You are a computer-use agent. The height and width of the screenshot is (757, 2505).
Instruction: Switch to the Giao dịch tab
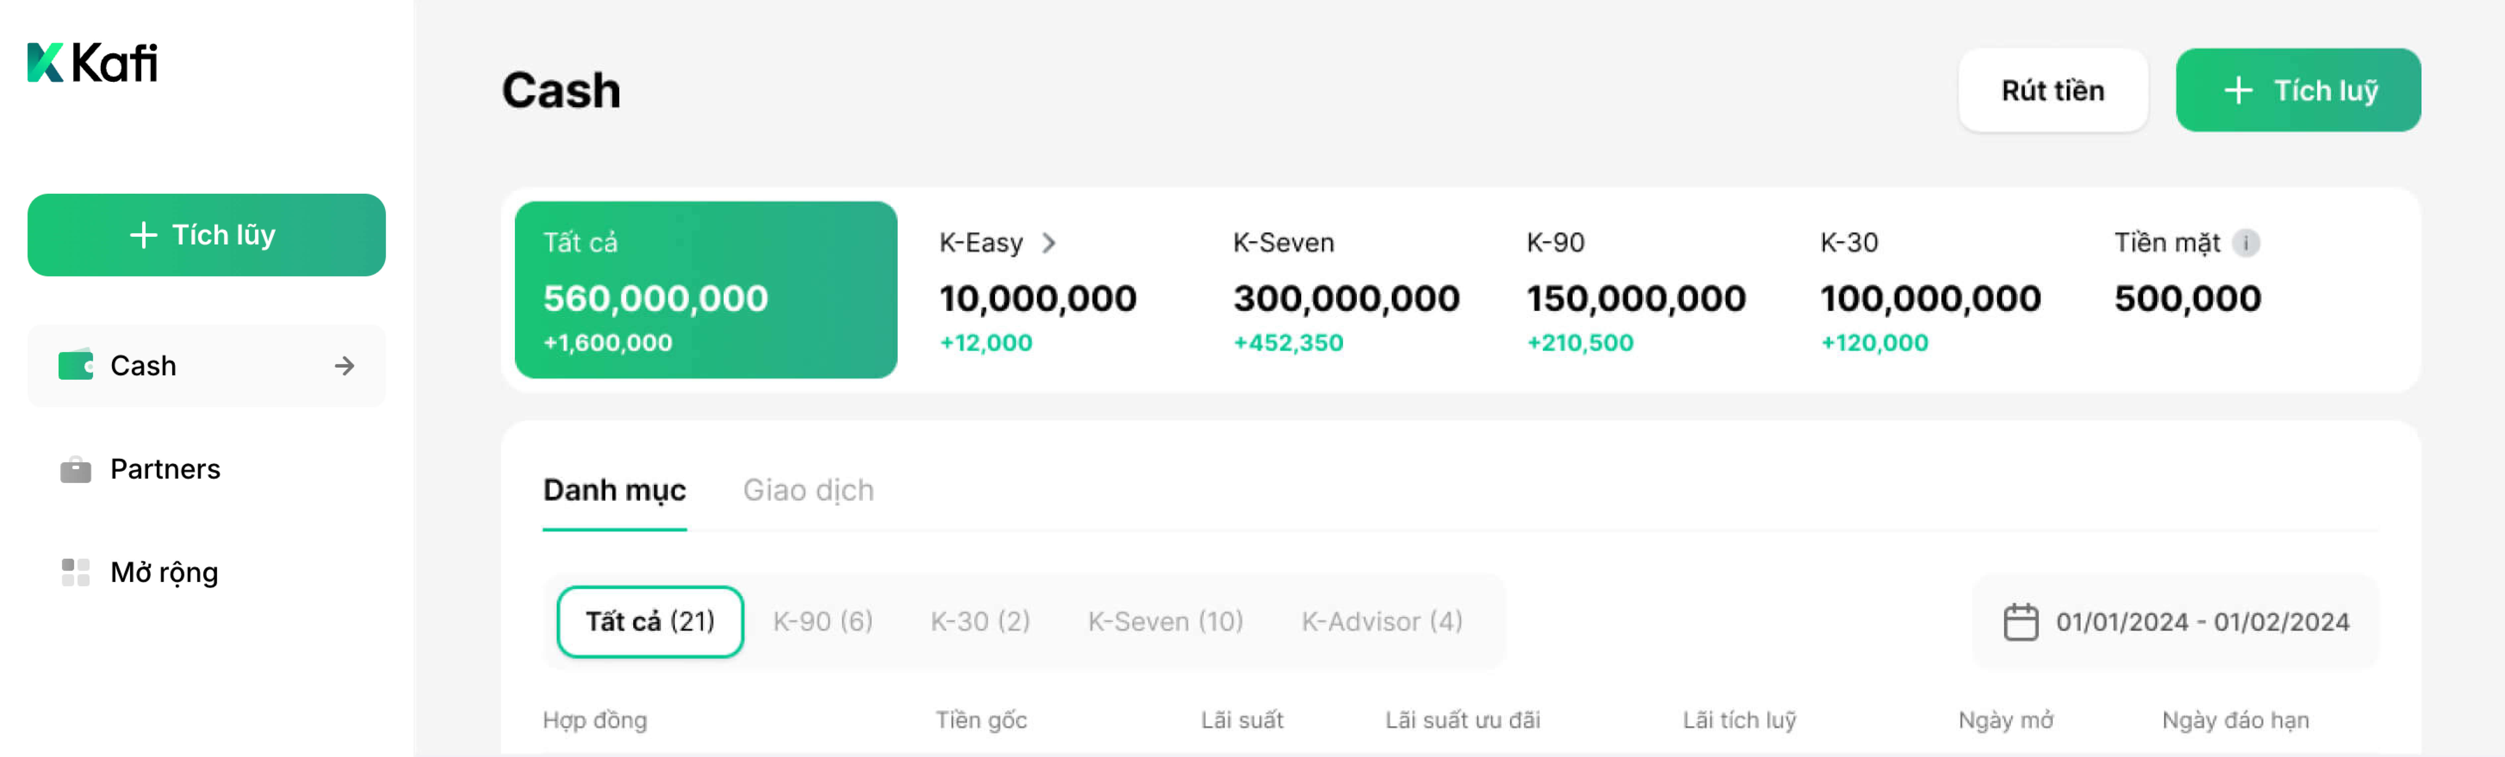pos(808,490)
